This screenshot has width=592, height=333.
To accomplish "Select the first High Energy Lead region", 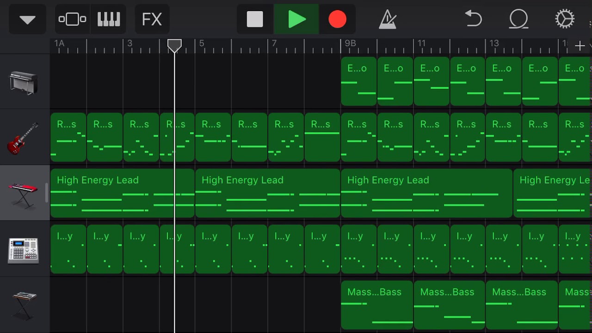I will (122, 193).
